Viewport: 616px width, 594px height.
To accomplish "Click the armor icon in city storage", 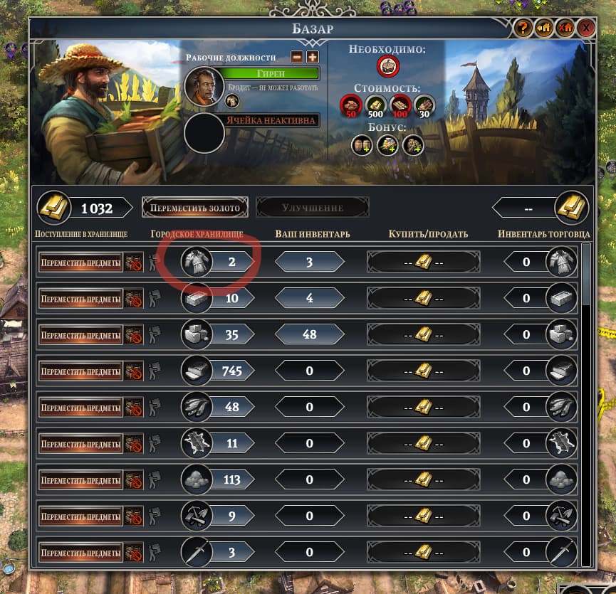I will [197, 262].
